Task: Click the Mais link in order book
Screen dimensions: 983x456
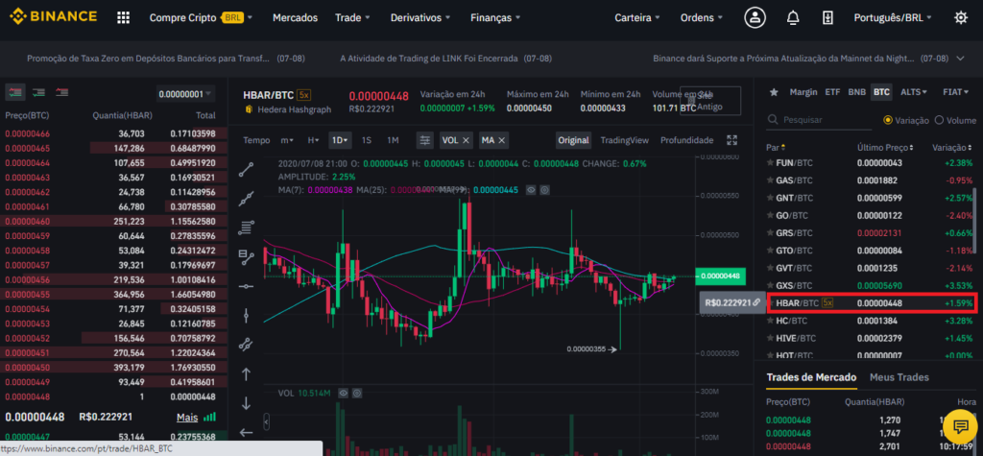Action: (x=187, y=417)
